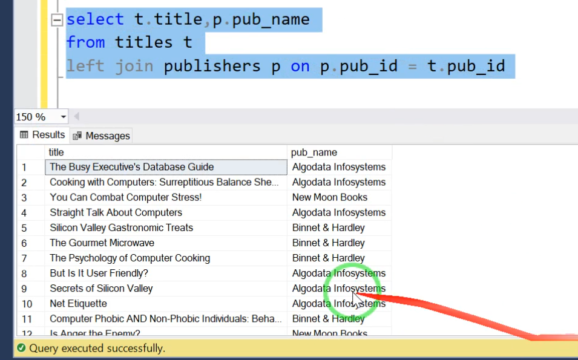Click the Net Etiquette title cell
Image resolution: width=578 pixels, height=360 pixels.
pos(166,304)
